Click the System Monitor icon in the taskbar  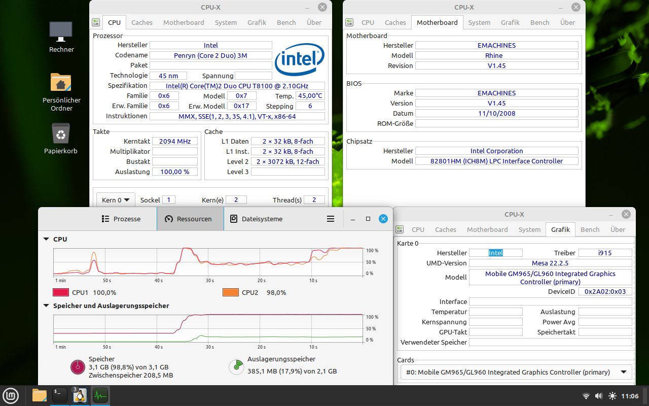point(100,395)
